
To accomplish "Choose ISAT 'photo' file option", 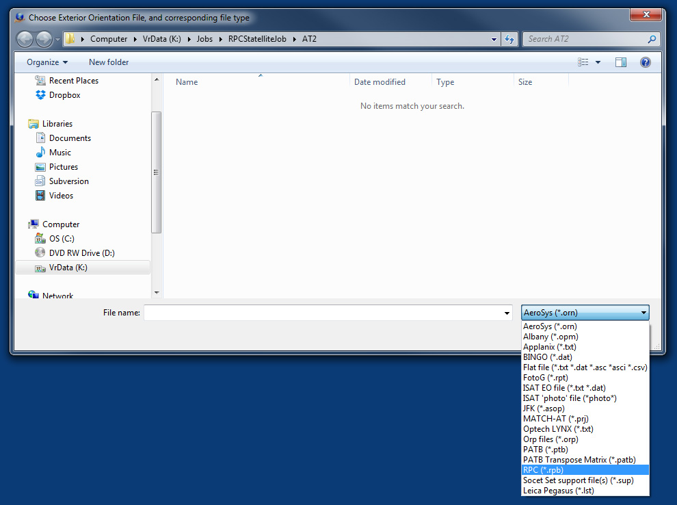I will click(x=585, y=398).
